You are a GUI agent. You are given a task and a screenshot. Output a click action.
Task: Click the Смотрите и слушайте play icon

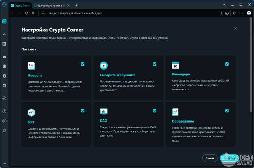(104, 66)
